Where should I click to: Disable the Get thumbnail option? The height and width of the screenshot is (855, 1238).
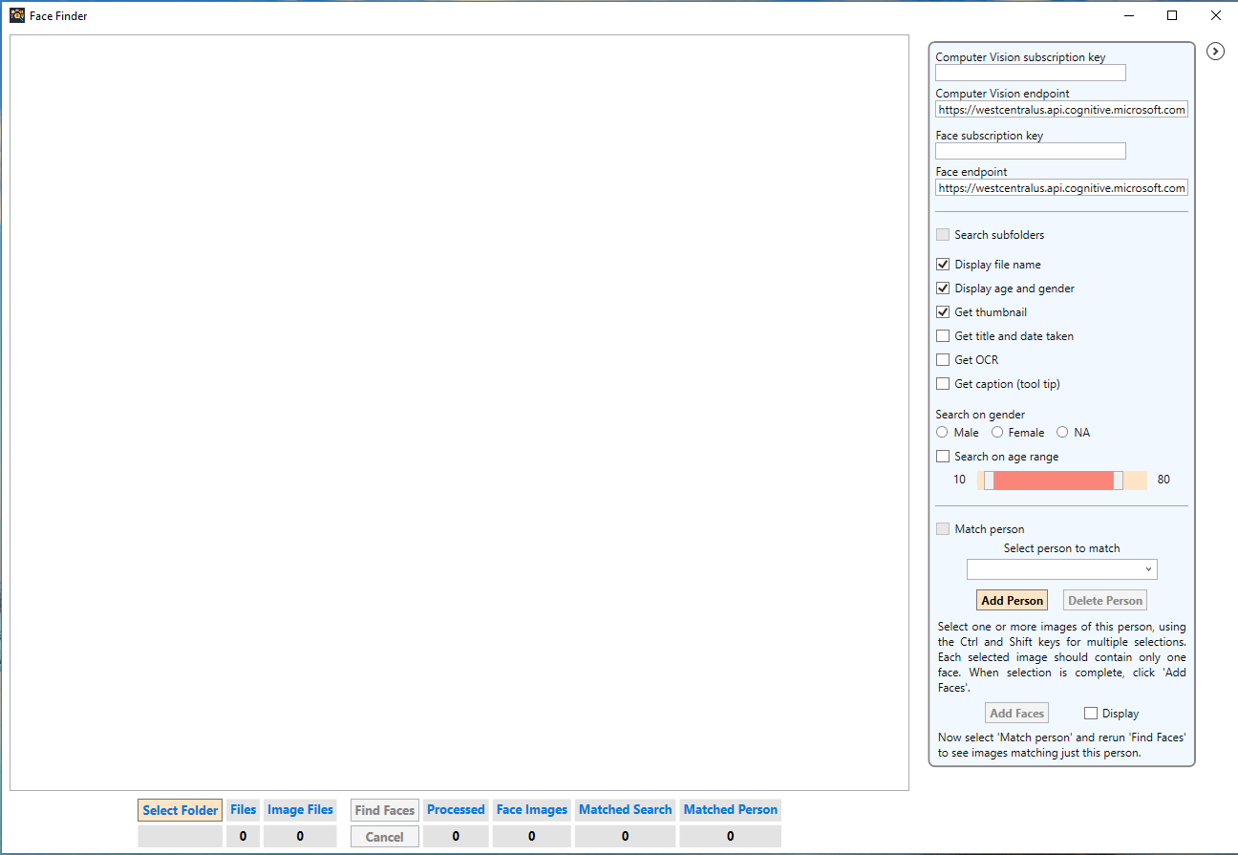click(943, 312)
